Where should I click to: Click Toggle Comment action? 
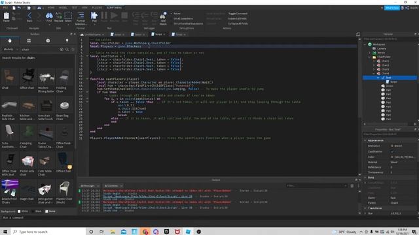(x=238, y=14)
